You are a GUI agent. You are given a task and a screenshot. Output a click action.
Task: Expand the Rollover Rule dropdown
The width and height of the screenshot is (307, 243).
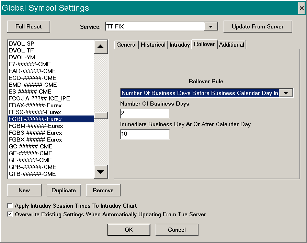tap(286, 93)
